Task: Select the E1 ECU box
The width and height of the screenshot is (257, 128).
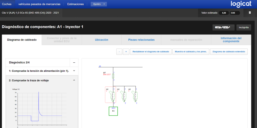Action: click(x=113, y=111)
